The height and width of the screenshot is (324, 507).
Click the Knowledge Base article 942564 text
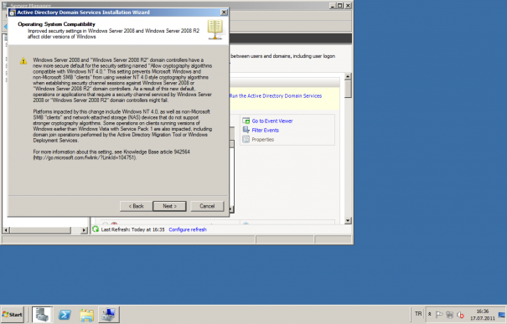pos(157,152)
